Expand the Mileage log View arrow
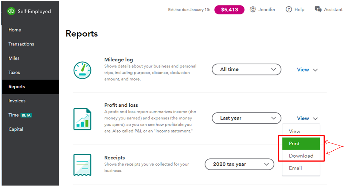This screenshot has width=352, height=187. 316,70
